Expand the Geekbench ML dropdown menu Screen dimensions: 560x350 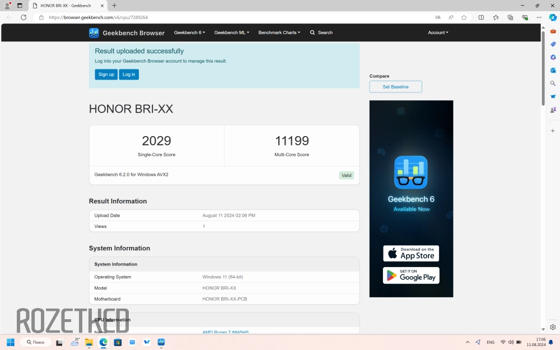coord(231,32)
